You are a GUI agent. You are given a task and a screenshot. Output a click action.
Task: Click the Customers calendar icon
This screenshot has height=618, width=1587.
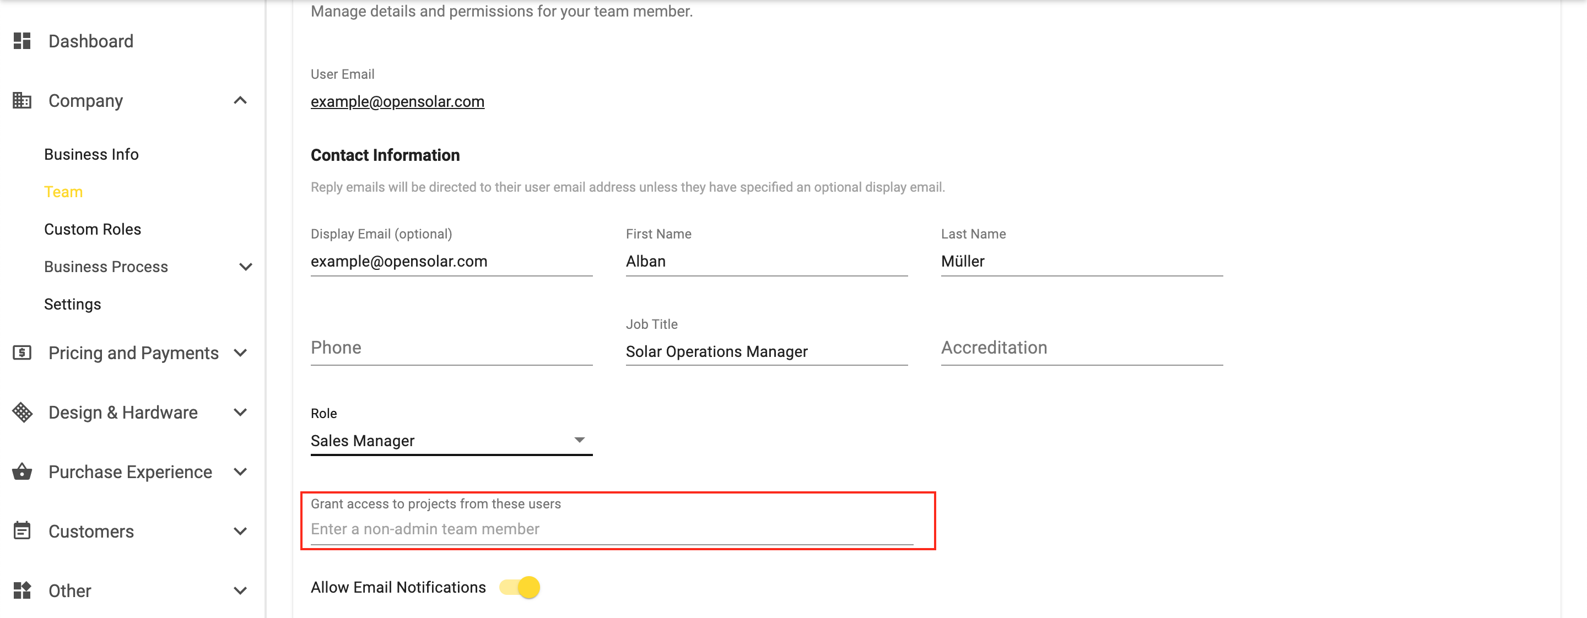(x=22, y=530)
